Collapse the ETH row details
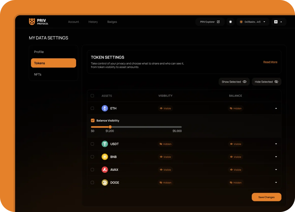This screenshot has height=212, width=295. (276, 108)
